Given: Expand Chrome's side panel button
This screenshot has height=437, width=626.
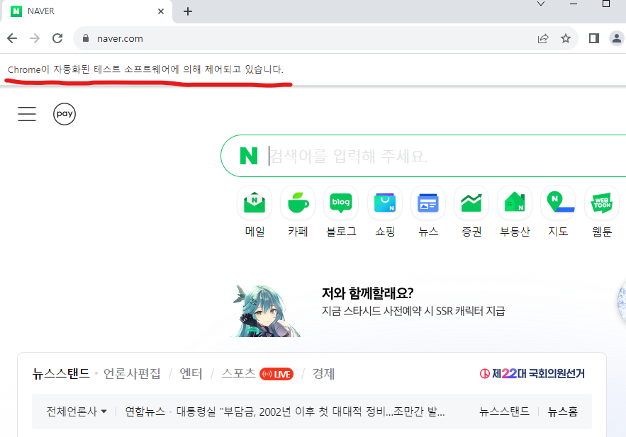Looking at the screenshot, I should coord(593,38).
